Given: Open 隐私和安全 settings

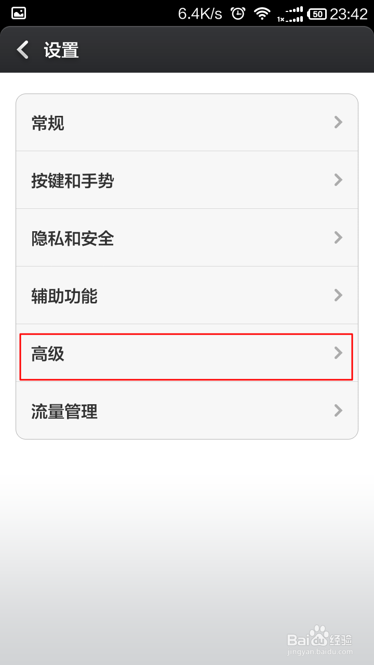Looking at the screenshot, I should [187, 238].
